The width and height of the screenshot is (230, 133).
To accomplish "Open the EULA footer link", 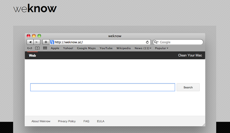I will (x=101, y=121).
